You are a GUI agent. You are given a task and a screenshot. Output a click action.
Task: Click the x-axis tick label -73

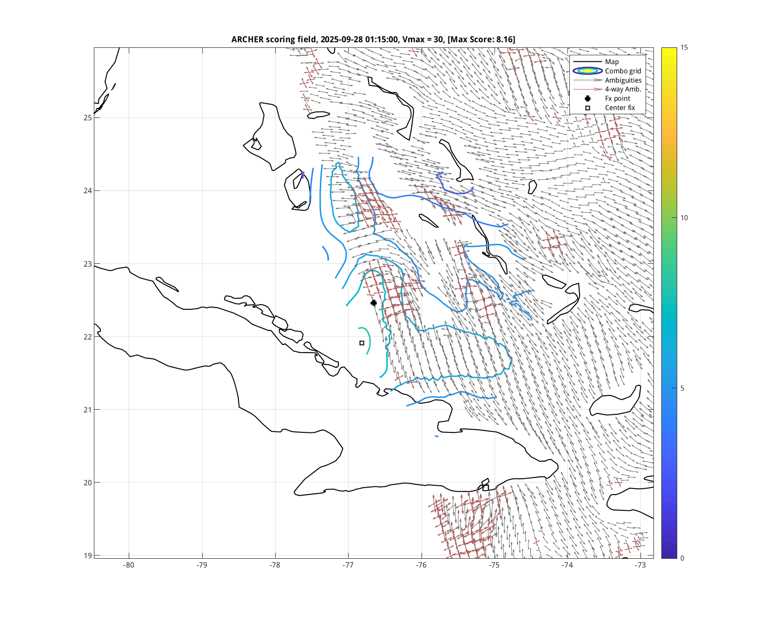641,565
